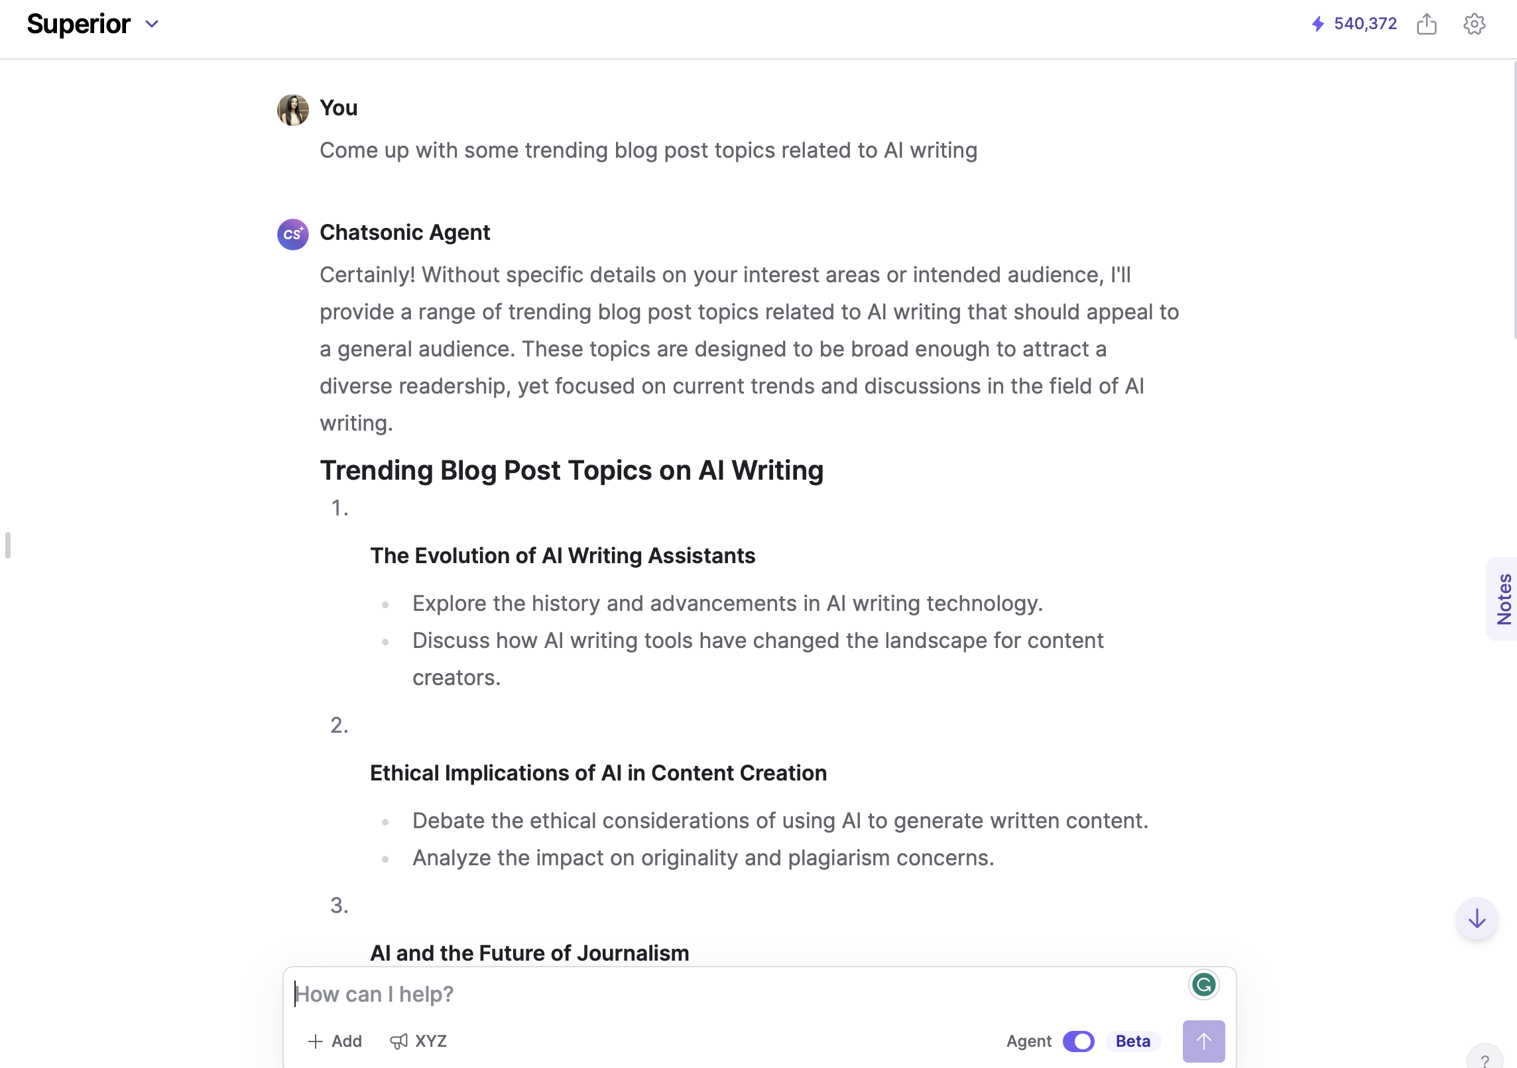Click the share/export icon

(x=1427, y=25)
